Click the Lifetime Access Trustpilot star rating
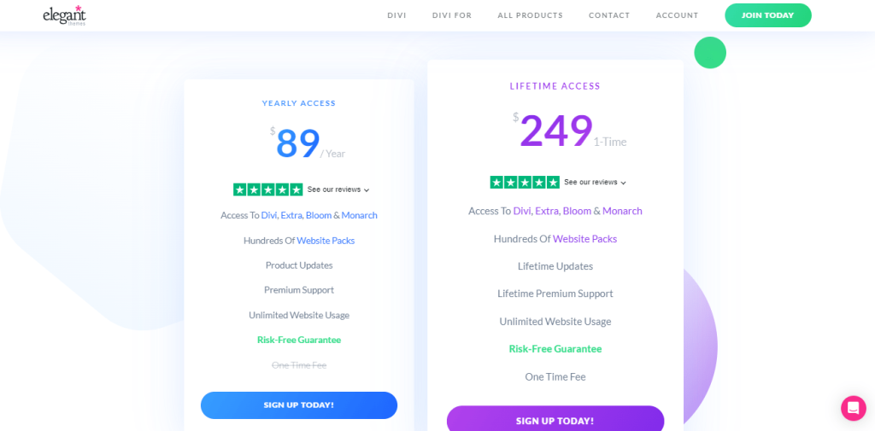 [525, 183]
